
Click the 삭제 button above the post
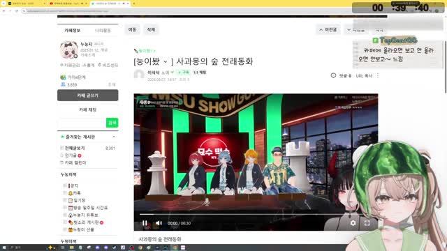(151, 29)
